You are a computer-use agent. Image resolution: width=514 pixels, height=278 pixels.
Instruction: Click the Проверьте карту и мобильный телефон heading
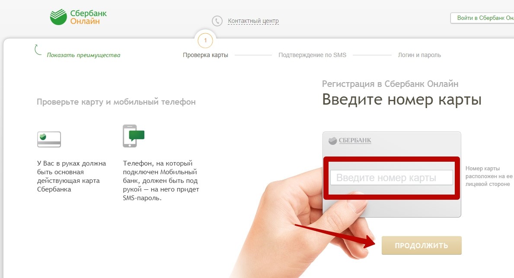[116, 102]
